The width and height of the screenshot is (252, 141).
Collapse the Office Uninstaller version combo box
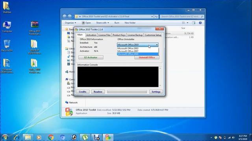pos(157,45)
